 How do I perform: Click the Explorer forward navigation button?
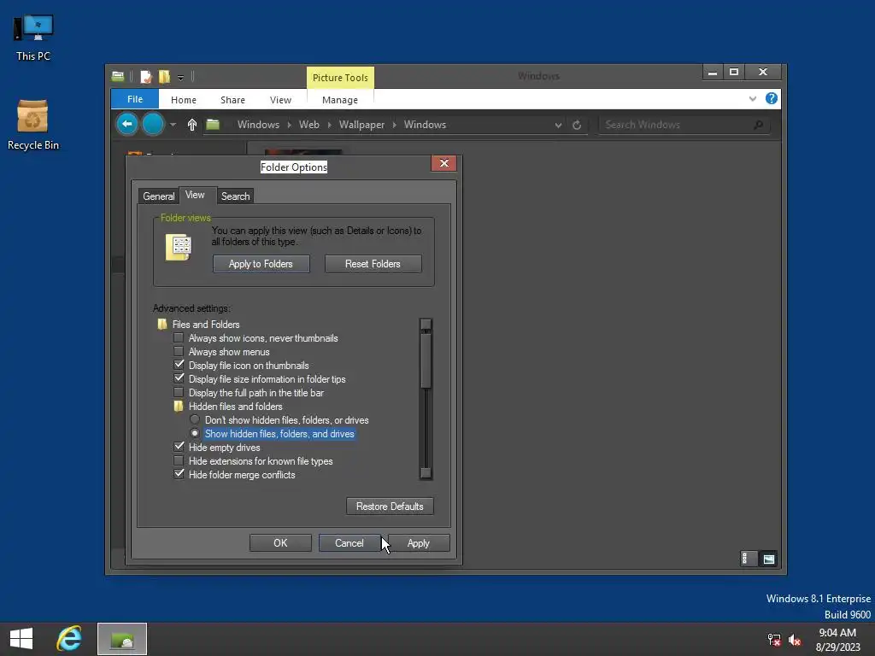153,124
